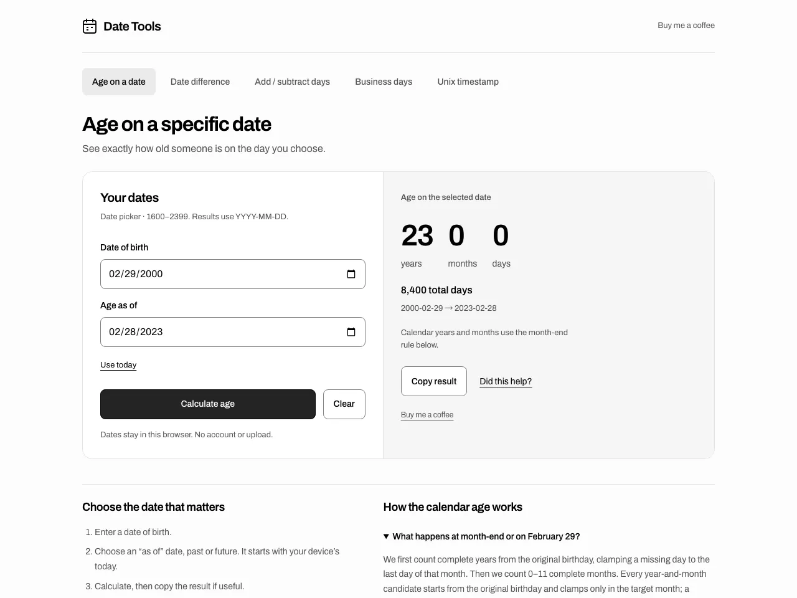797x598 pixels.
Task: Click the Calculate age button
Action: tap(208, 404)
